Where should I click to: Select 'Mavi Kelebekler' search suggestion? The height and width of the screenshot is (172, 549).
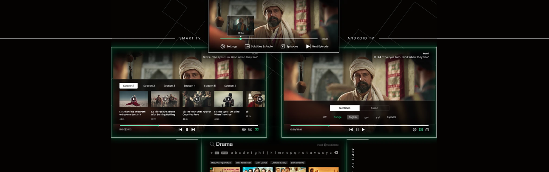click(244, 163)
